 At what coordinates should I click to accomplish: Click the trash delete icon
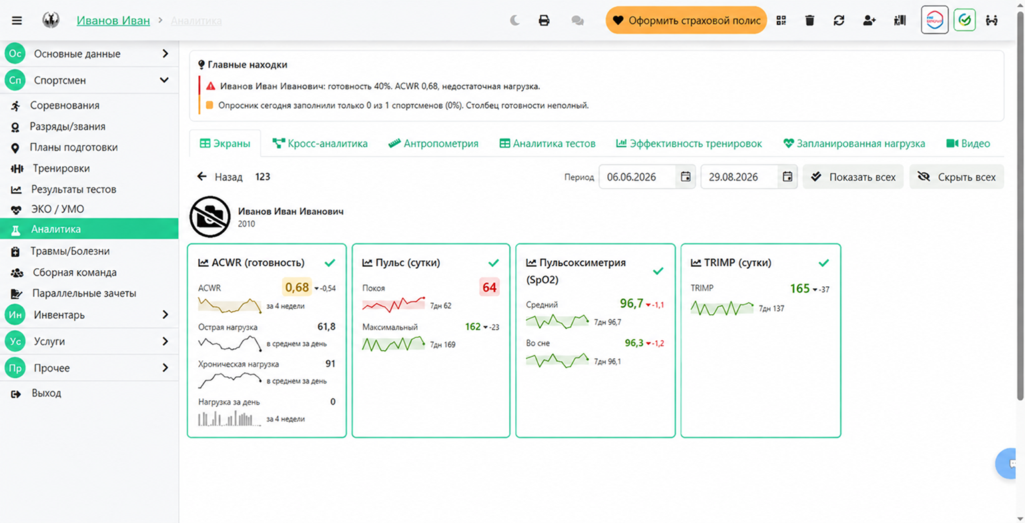click(809, 20)
